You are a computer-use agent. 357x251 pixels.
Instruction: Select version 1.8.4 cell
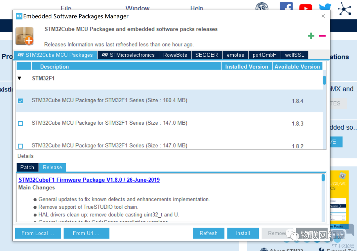tap(297, 101)
